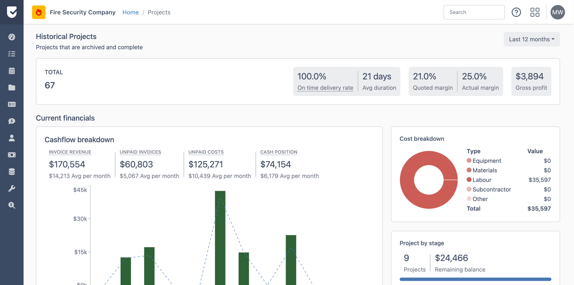Open quotes via the dollar speech bubble icon
The height and width of the screenshot is (285, 574).
(x=11, y=121)
